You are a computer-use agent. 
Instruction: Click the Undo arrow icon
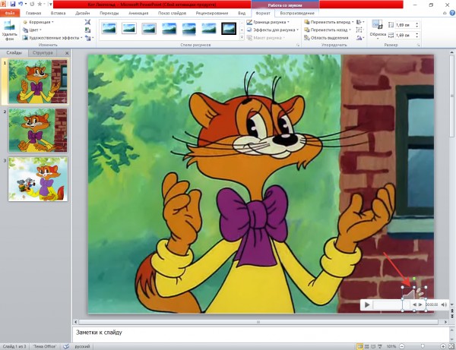point(21,4)
